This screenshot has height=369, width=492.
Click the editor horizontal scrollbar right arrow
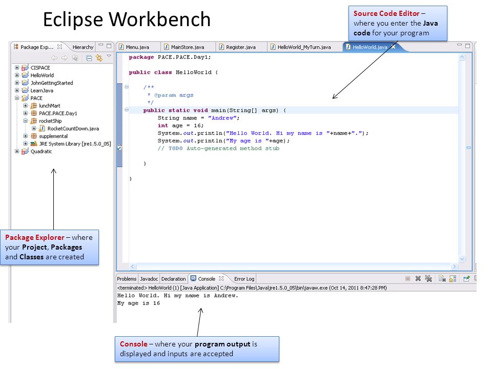tap(455, 266)
